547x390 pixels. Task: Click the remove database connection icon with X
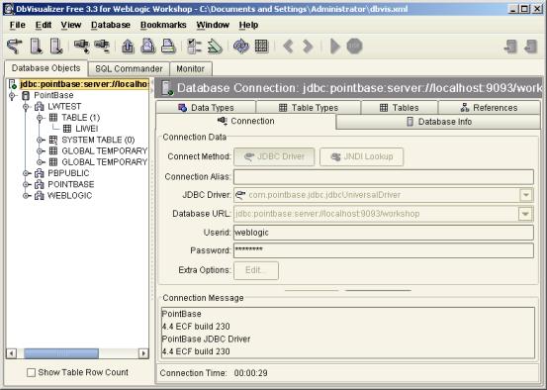pos(55,47)
